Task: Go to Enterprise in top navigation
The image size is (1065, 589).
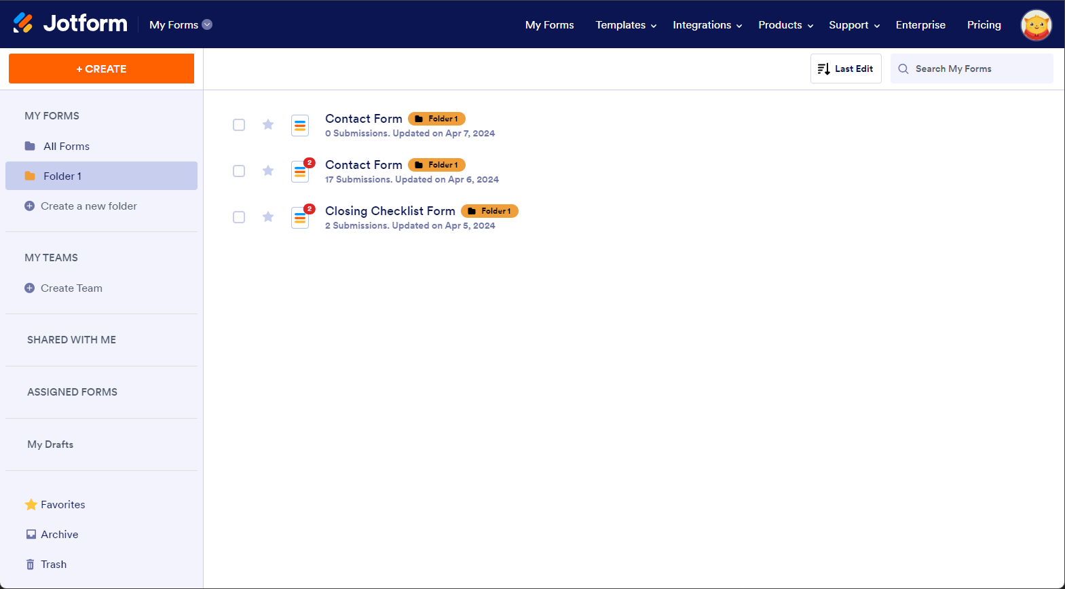Action: point(920,25)
